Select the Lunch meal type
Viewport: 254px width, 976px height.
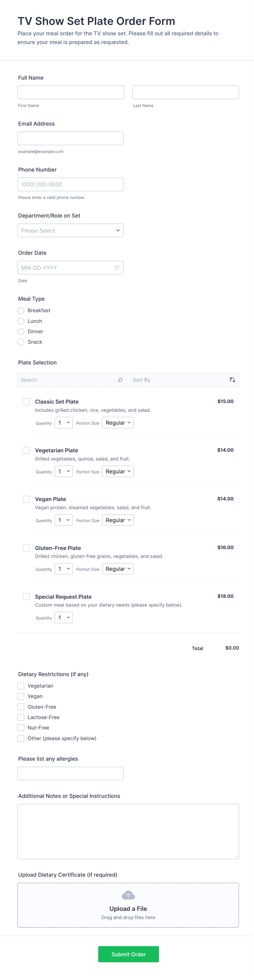[x=21, y=321]
